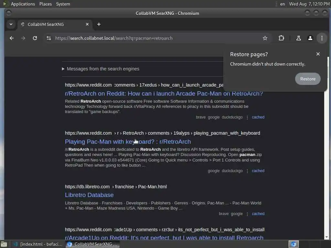The height and width of the screenshot is (248, 331).
Task: Open the Chromium three-dot menu
Action: [x=322, y=38]
